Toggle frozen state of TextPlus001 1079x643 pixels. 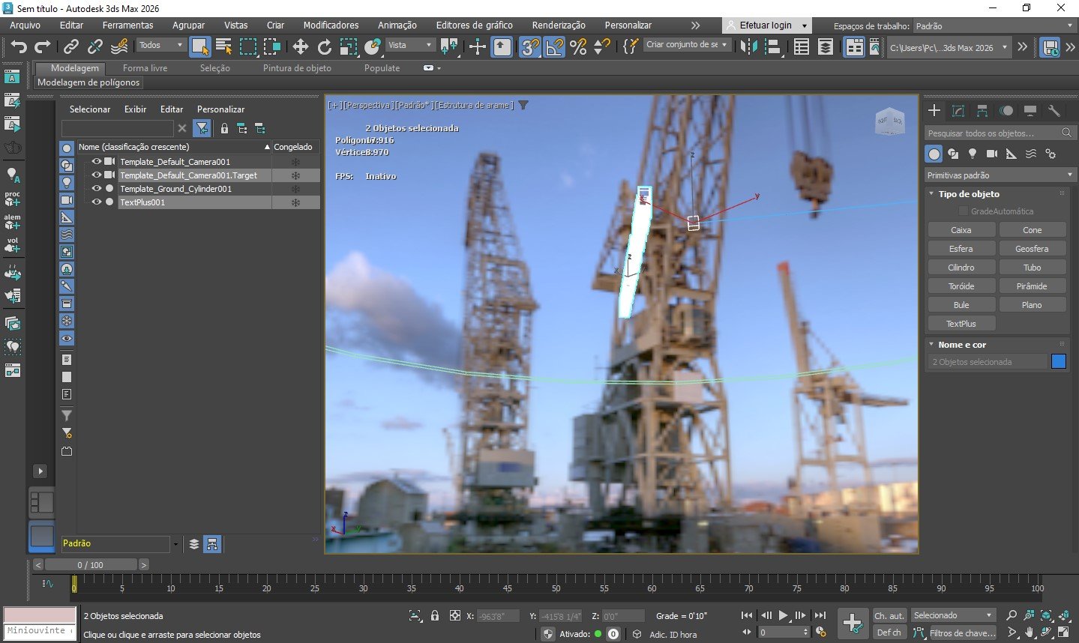point(295,202)
